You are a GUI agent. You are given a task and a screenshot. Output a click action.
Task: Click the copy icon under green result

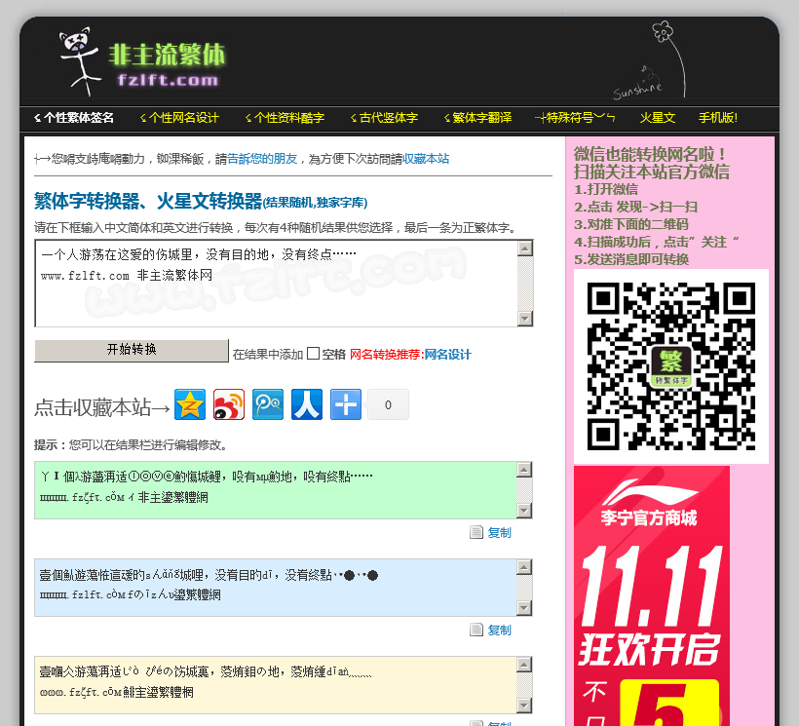(x=476, y=532)
